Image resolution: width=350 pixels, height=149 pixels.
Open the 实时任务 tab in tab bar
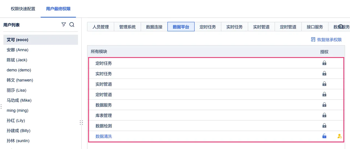pyautogui.click(x=235, y=27)
